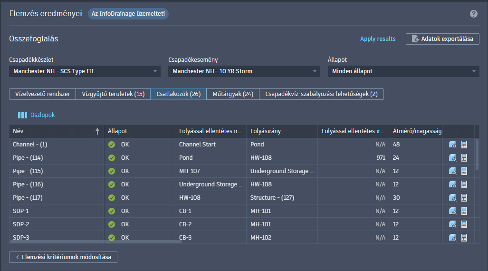
Task: Show properties icon for Pipe - (116)
Action: (x=464, y=184)
